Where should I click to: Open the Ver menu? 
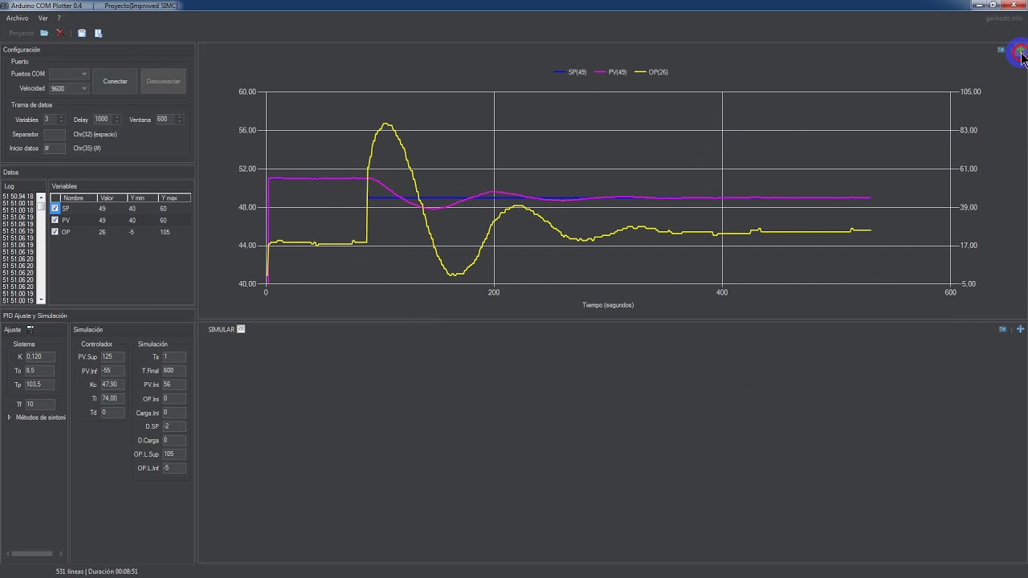tap(43, 18)
